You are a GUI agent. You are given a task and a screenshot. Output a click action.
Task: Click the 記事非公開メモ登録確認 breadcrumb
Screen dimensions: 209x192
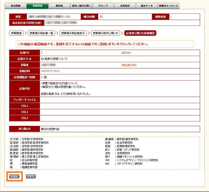[141, 33]
